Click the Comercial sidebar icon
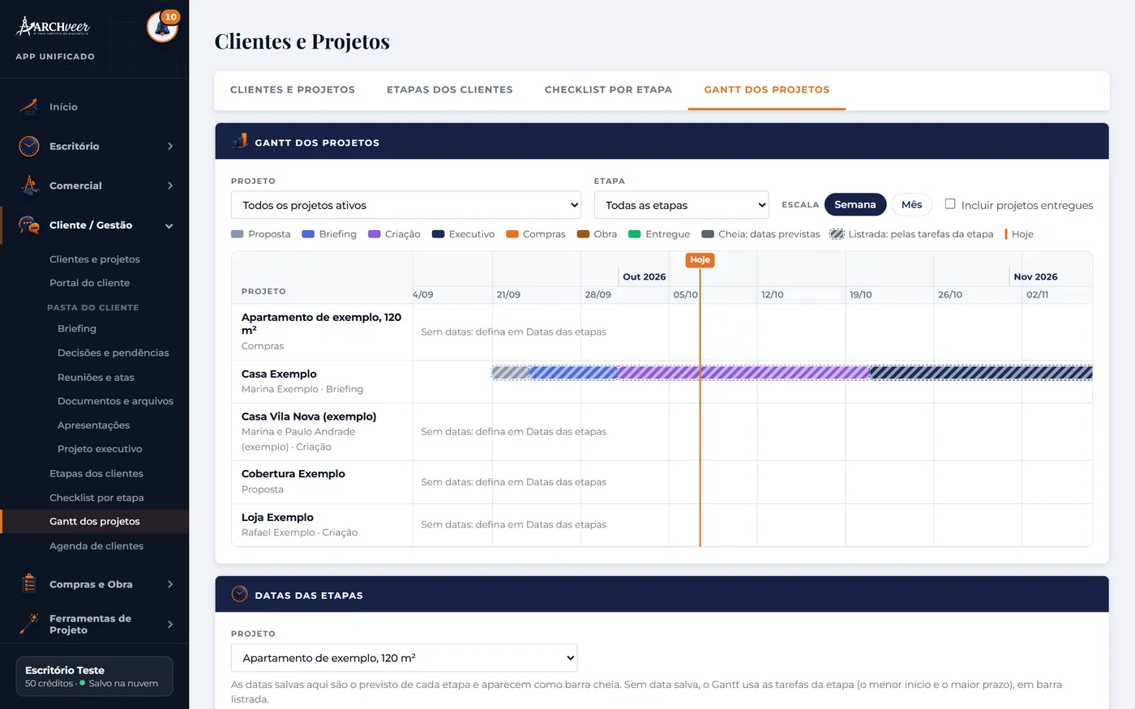The width and height of the screenshot is (1135, 709). 29,186
